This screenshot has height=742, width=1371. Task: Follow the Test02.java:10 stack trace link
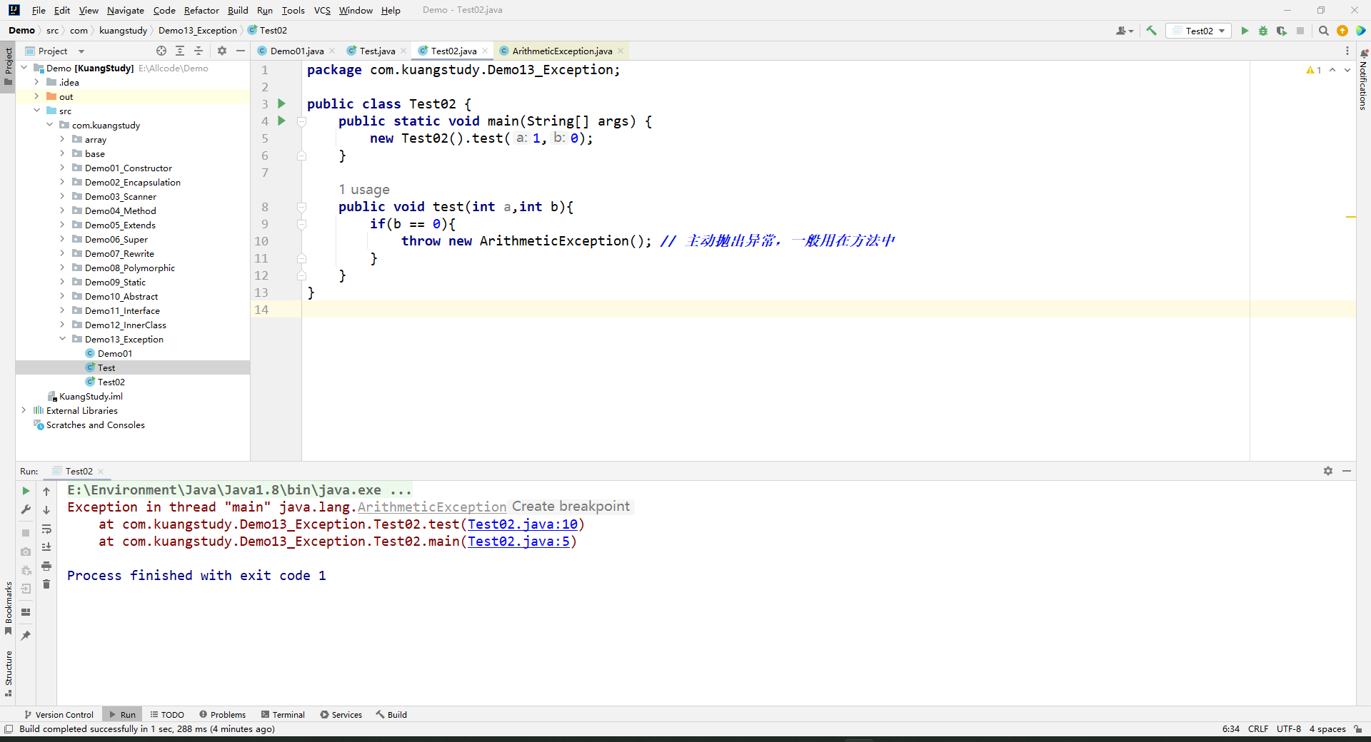coord(523,524)
